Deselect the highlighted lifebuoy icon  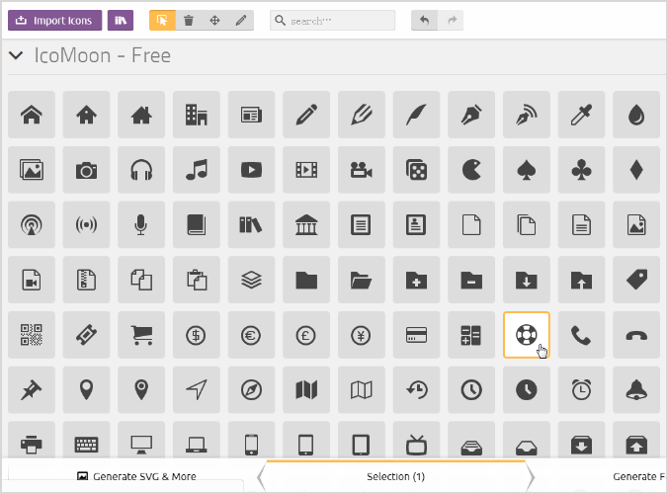[x=527, y=335]
